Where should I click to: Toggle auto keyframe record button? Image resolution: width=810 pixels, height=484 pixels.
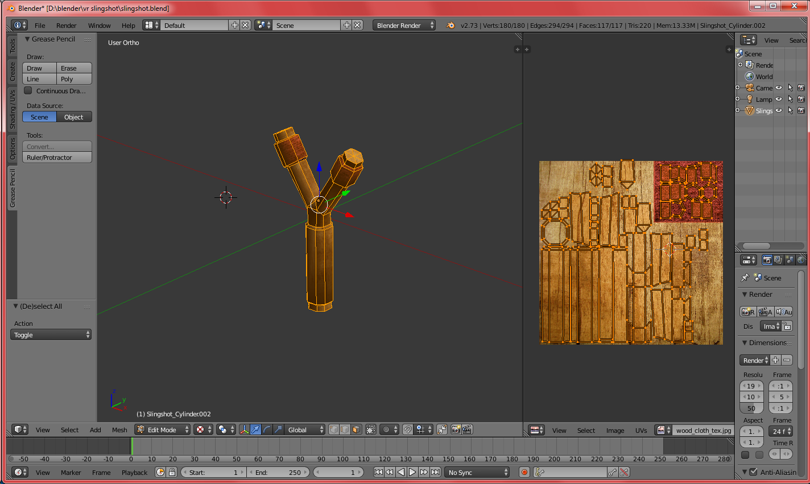(524, 472)
